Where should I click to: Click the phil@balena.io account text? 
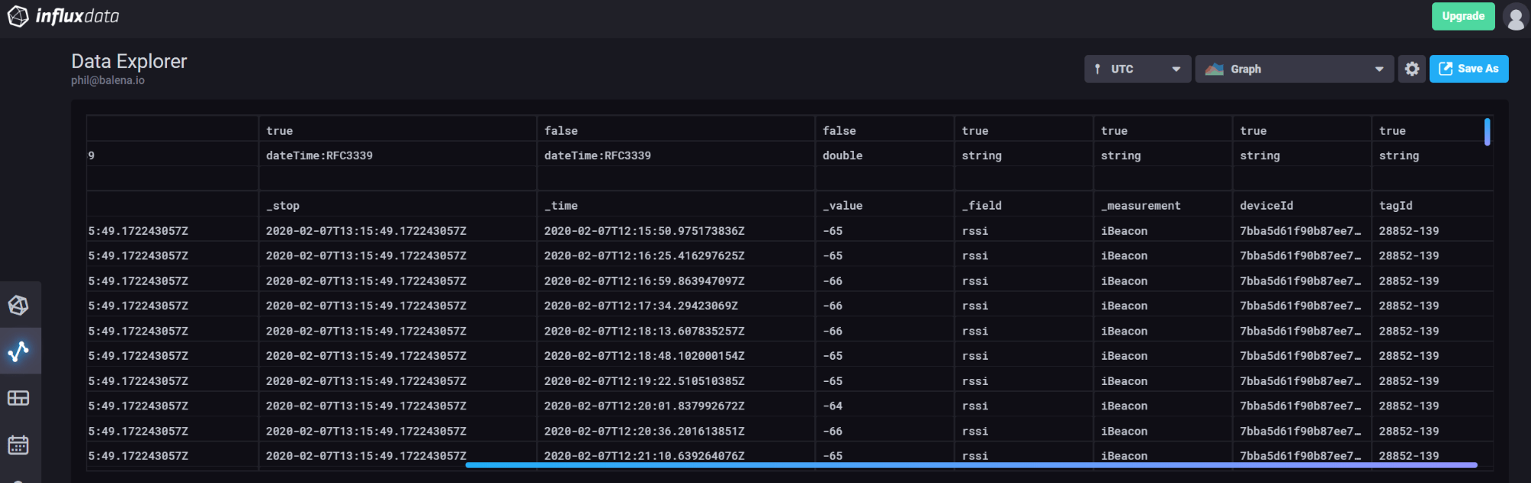point(108,80)
